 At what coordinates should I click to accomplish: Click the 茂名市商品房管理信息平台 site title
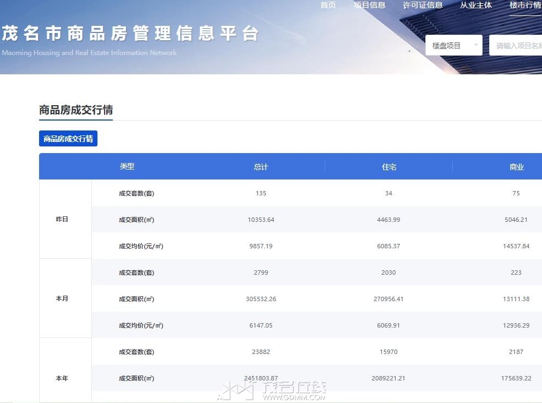pos(130,34)
